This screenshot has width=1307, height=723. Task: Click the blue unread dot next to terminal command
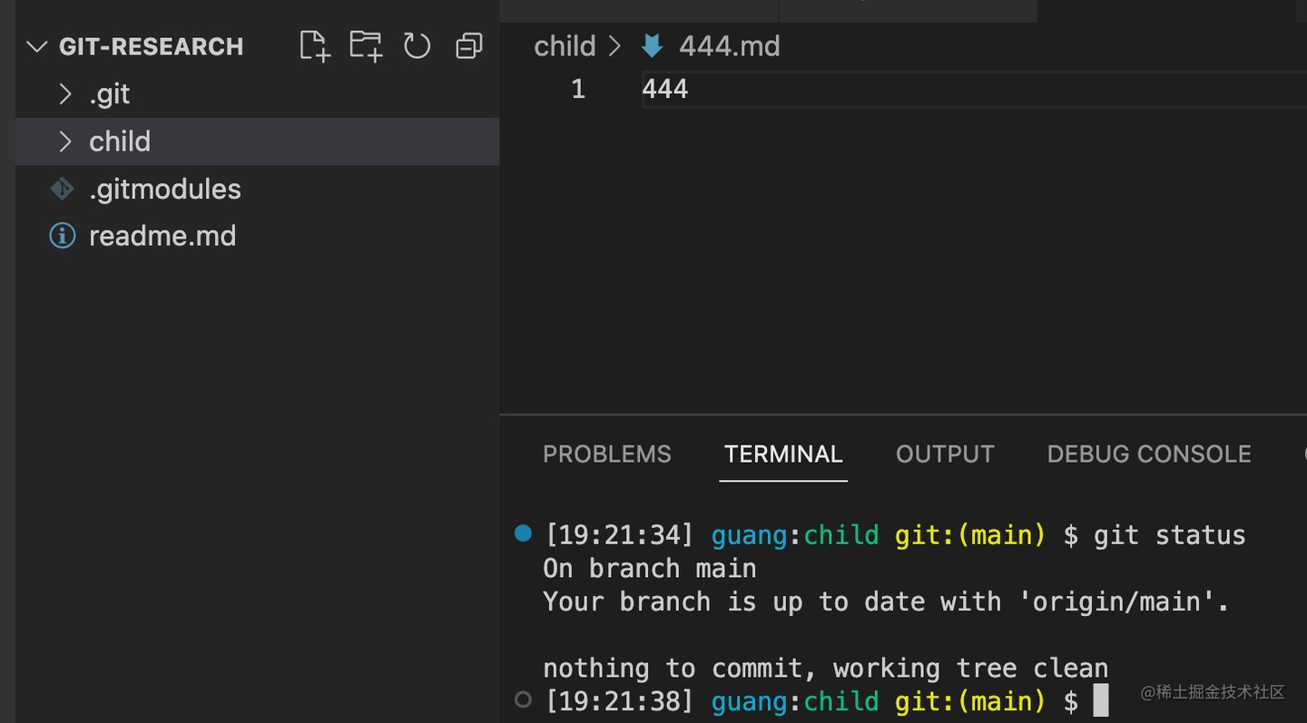[523, 533]
